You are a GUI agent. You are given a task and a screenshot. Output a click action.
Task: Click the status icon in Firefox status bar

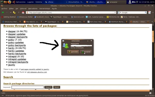click(x=150, y=93)
